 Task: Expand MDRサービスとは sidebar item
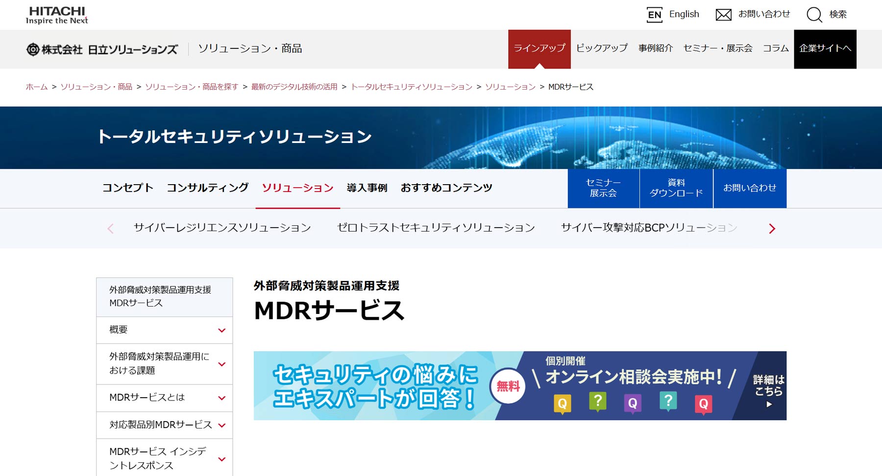tap(165, 398)
